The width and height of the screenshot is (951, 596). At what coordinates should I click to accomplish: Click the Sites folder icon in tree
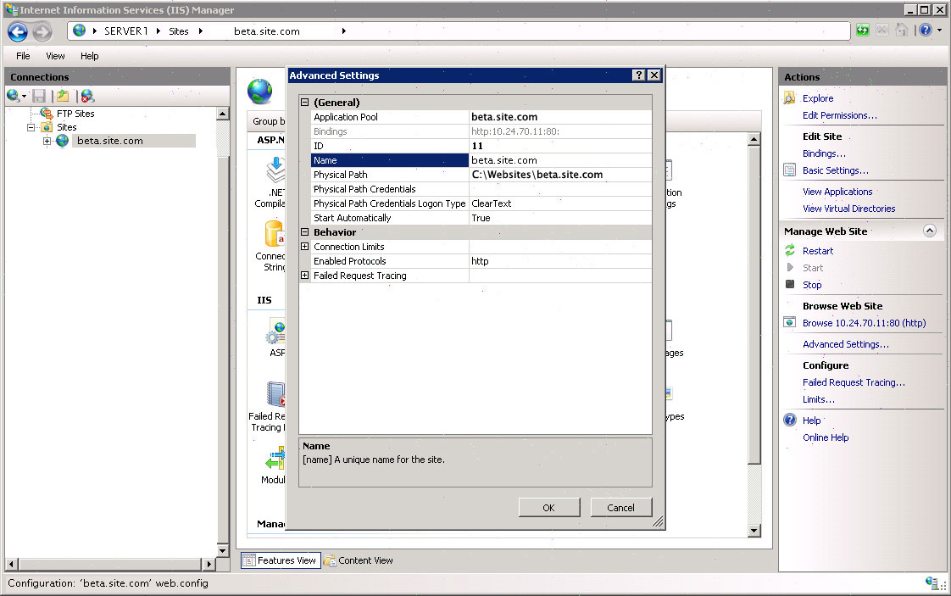[47, 127]
